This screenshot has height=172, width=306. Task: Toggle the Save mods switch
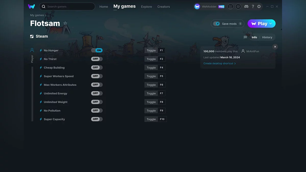[217, 24]
